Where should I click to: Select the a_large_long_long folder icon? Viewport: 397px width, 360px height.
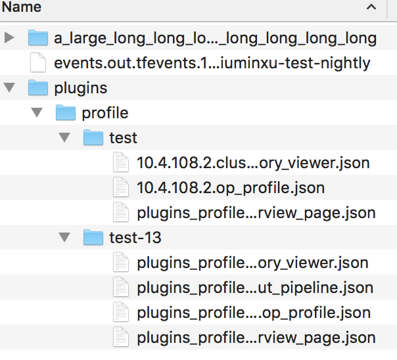pyautogui.click(x=38, y=37)
